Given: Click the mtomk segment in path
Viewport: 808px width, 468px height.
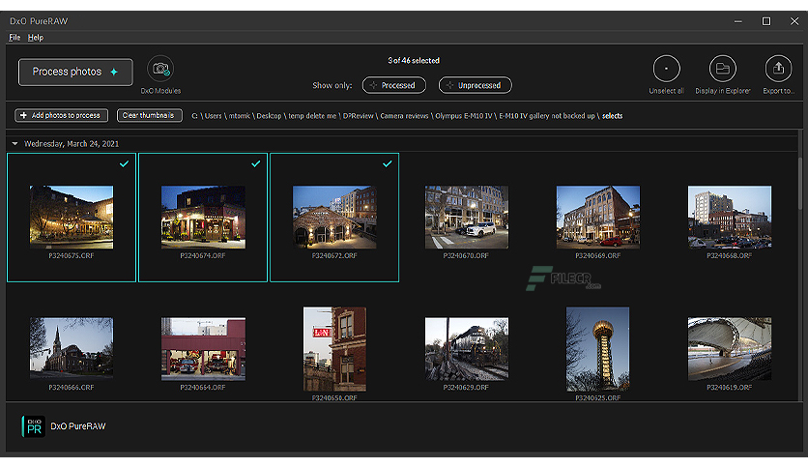Looking at the screenshot, I should (x=239, y=116).
